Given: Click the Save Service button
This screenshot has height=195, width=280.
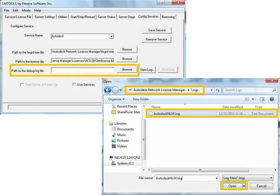Looking at the screenshot, I should pyautogui.click(x=157, y=30).
